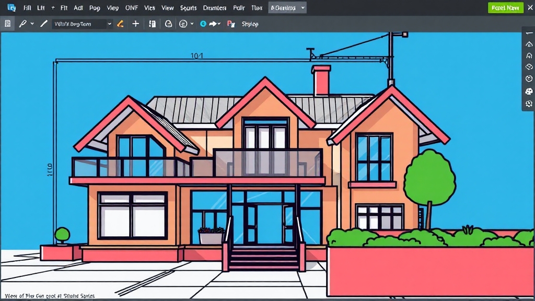Image resolution: width=535 pixels, height=301 pixels.
Task: Select the eyedropper pen tool in toolbar
Action: pos(23,24)
